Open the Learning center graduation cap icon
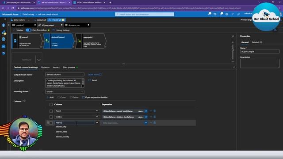 tap(4, 53)
